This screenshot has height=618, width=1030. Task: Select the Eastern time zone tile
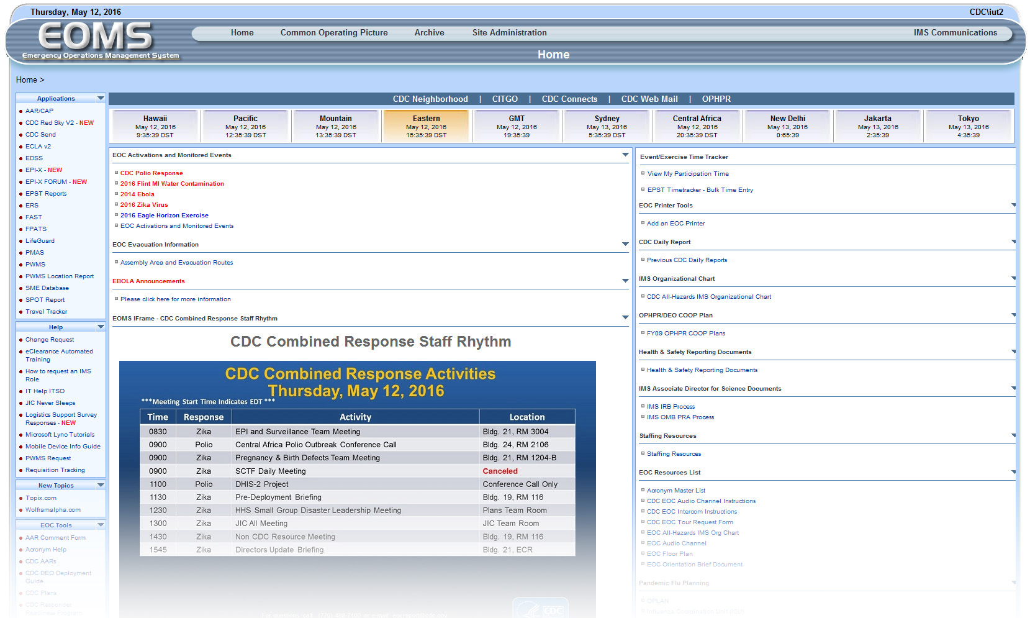tap(426, 126)
